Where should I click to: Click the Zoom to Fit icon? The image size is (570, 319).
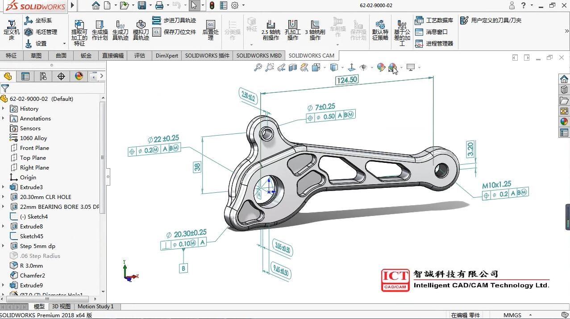tap(258, 67)
